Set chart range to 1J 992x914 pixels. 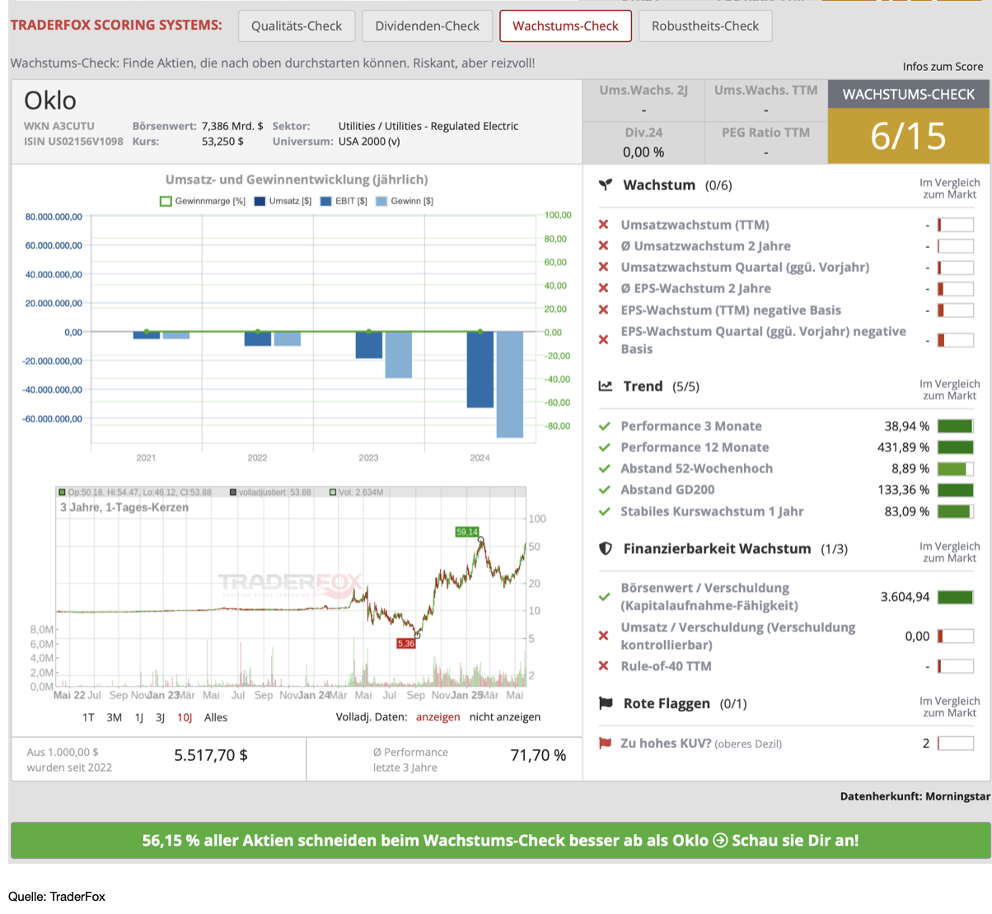point(139,718)
